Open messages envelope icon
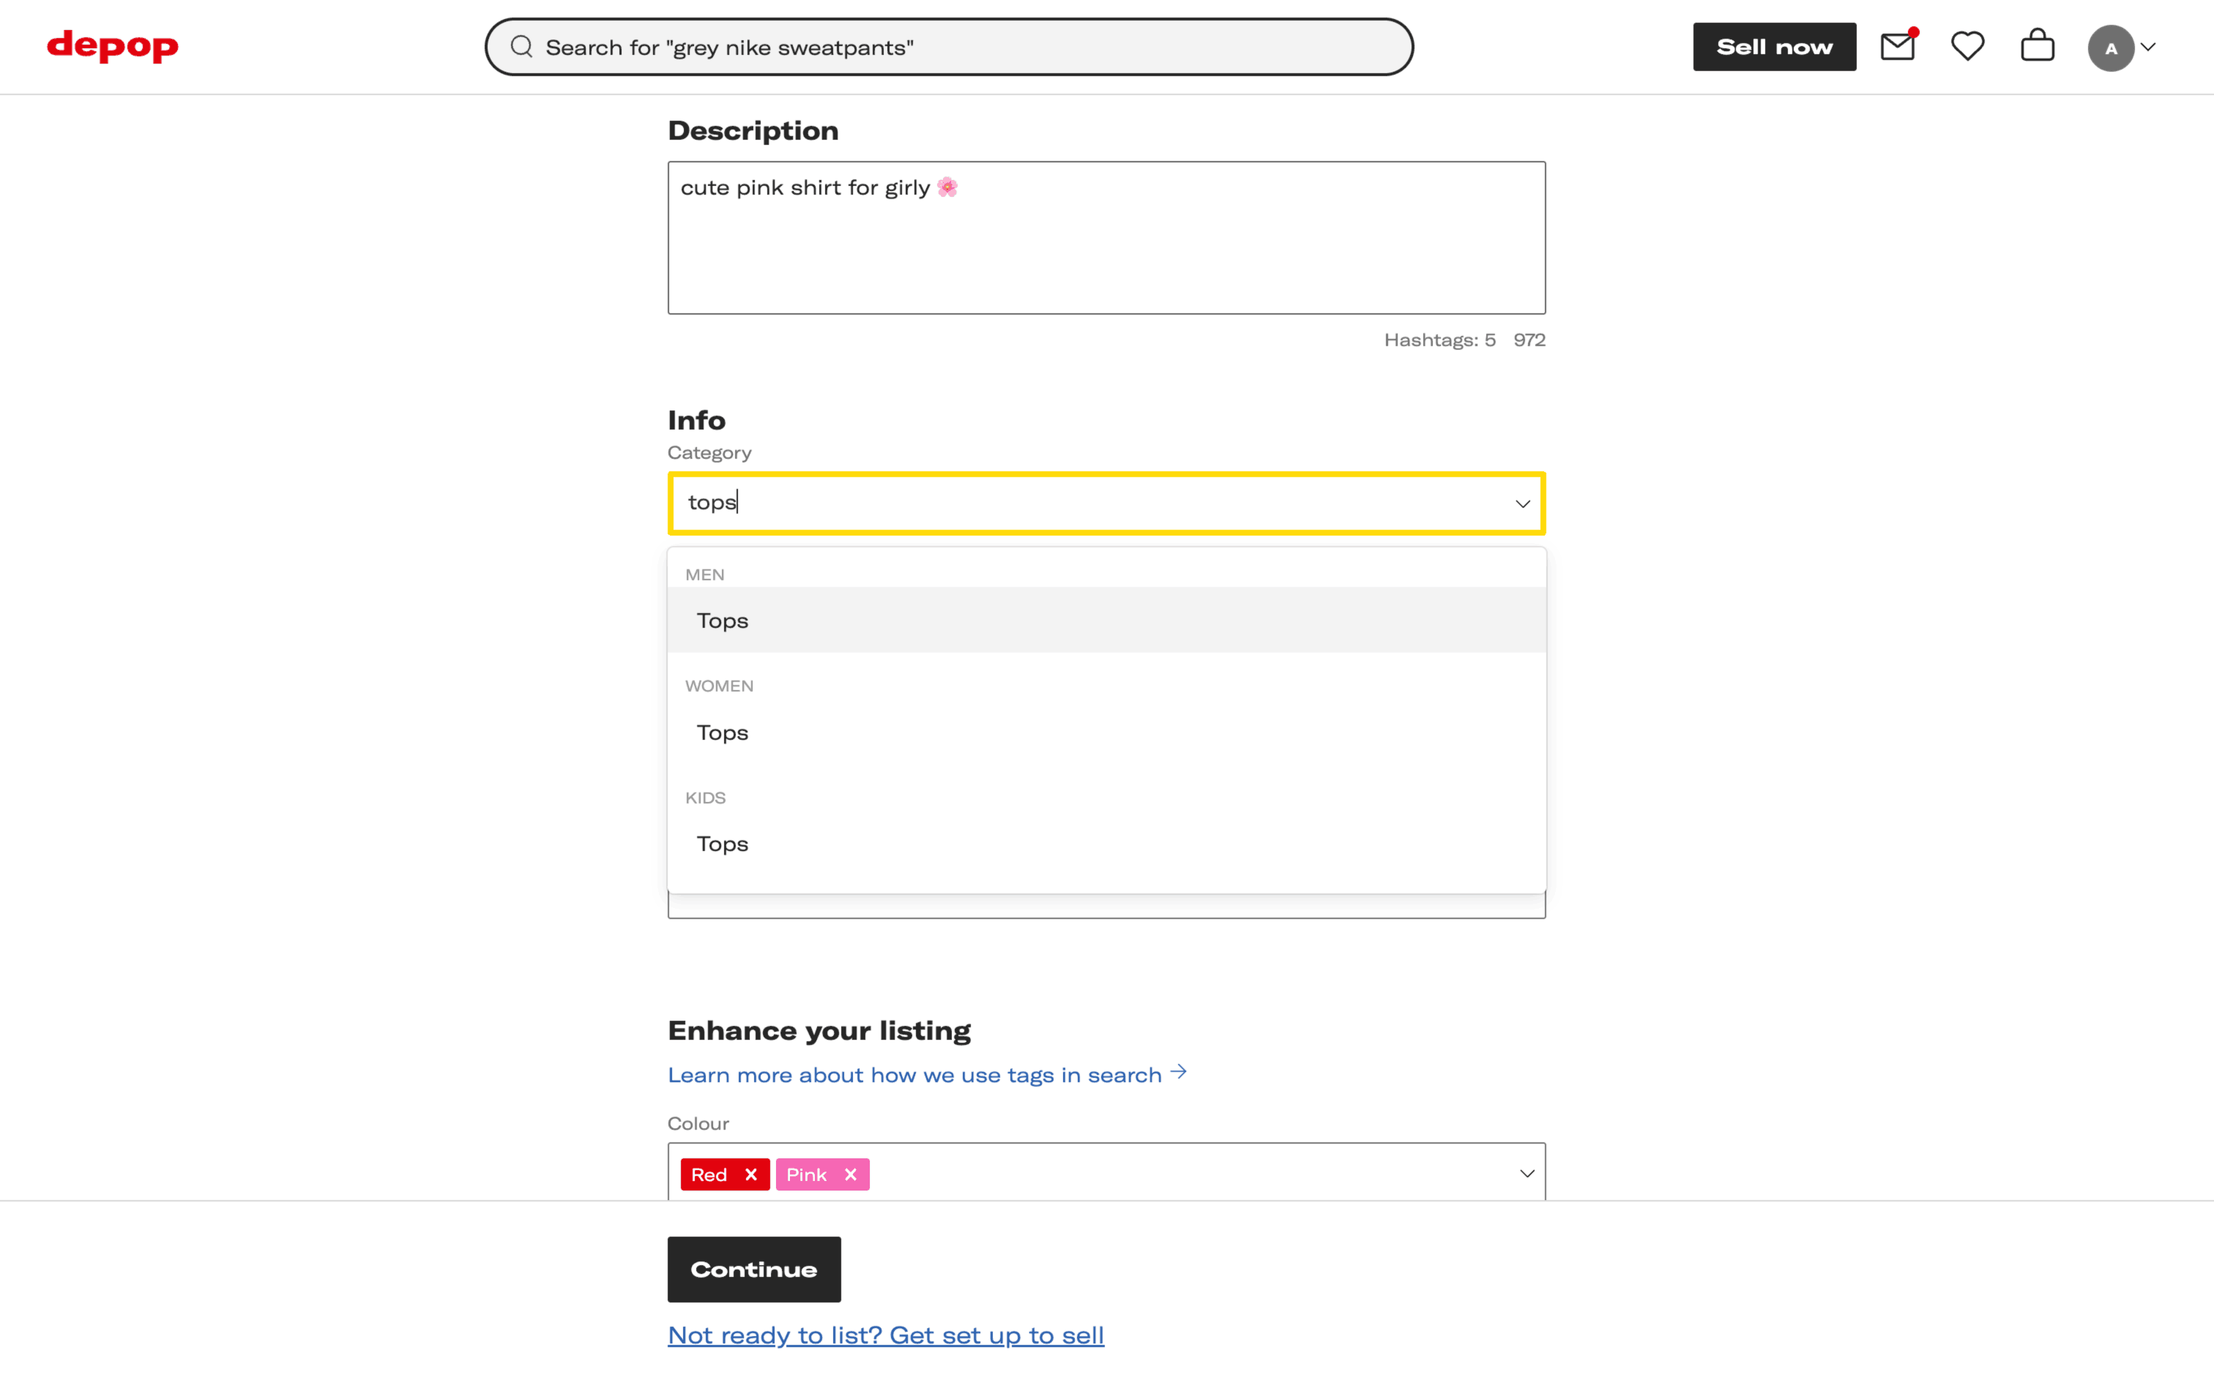 (x=1898, y=45)
